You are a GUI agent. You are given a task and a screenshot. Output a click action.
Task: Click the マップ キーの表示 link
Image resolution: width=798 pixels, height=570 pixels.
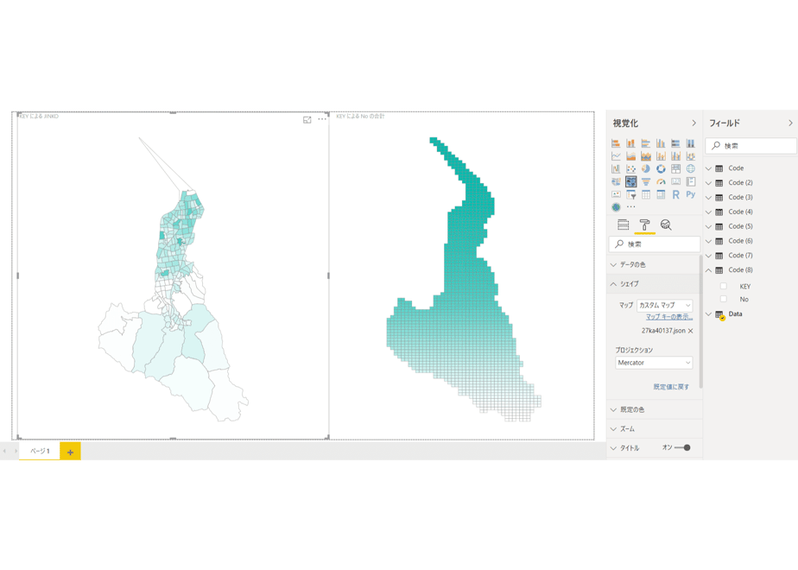pos(669,317)
